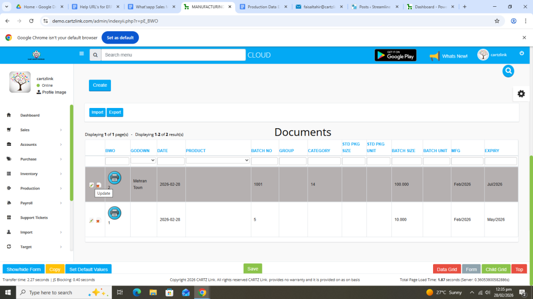The width and height of the screenshot is (533, 299).
Task: Open the Godown filter dropdown
Action: pyautogui.click(x=143, y=160)
